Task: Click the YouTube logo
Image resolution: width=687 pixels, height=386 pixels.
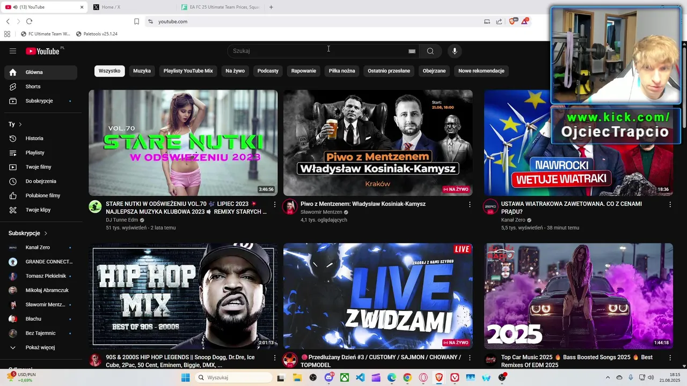Action: click(42, 51)
